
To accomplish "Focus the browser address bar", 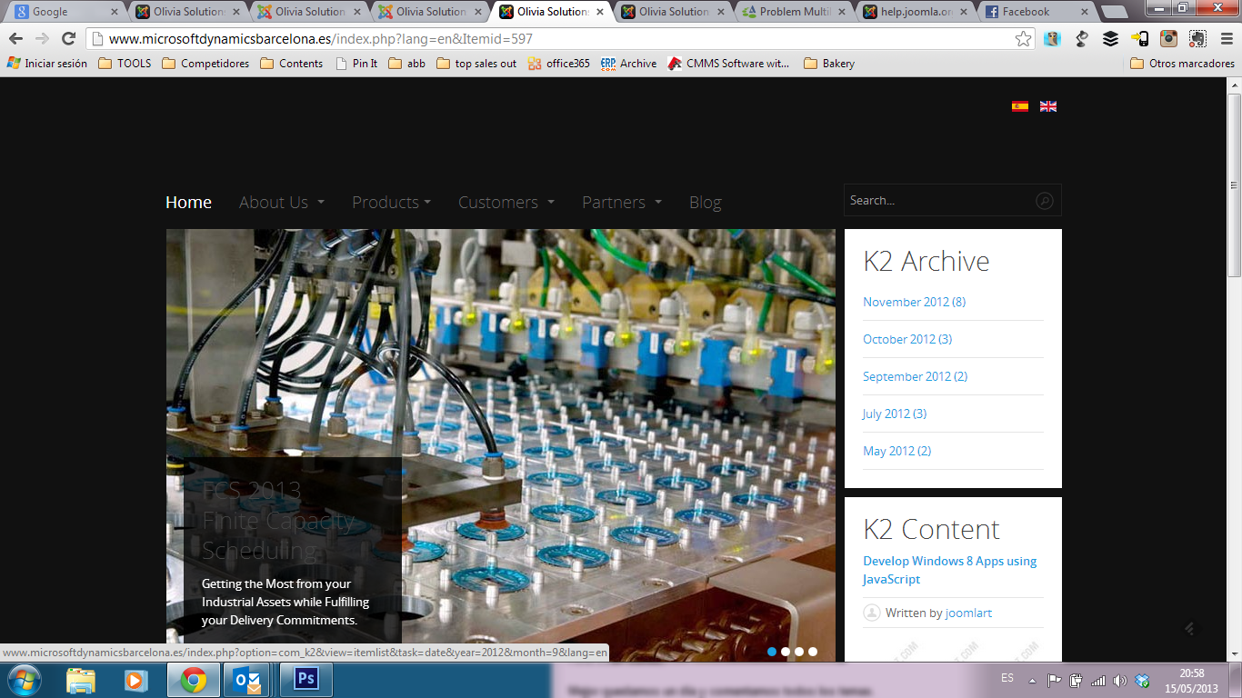I will pos(561,39).
